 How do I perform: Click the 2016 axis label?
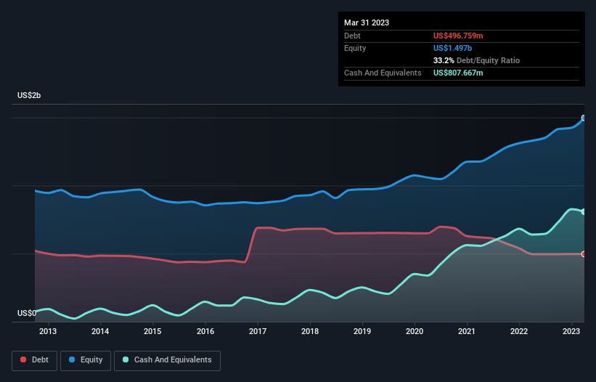pos(205,331)
